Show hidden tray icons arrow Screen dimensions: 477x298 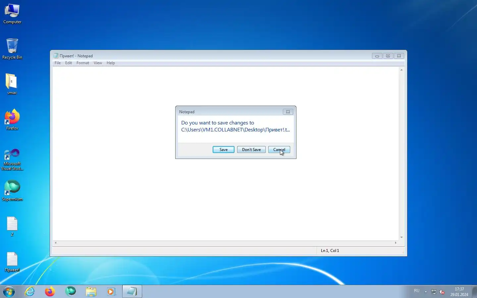tap(426, 292)
